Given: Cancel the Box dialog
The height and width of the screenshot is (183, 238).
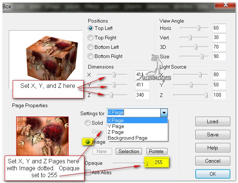Looking at the screenshot, I should [212, 161].
